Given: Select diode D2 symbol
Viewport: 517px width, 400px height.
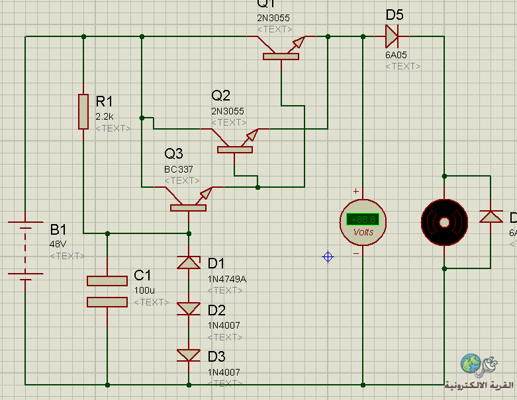Looking at the screenshot, I should point(189,309).
